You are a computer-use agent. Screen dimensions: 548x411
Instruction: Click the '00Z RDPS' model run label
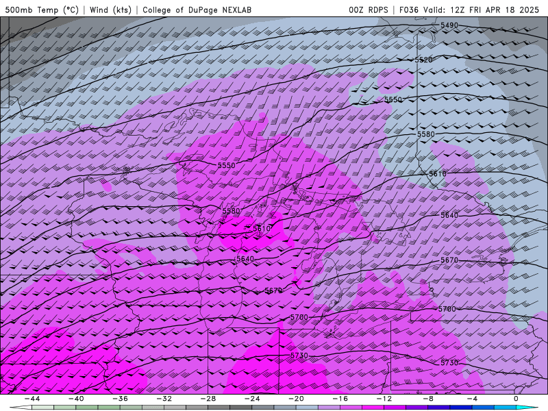point(368,10)
